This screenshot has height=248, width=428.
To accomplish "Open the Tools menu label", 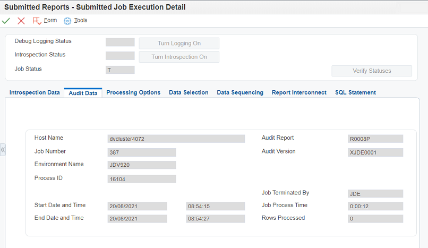I will click(x=81, y=21).
